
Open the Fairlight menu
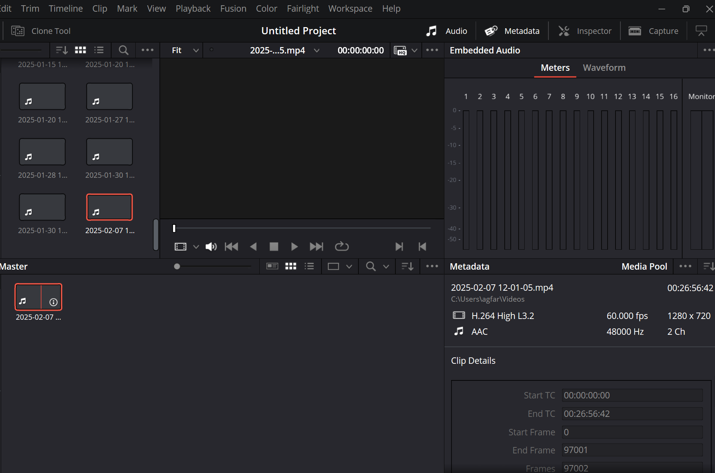(303, 8)
